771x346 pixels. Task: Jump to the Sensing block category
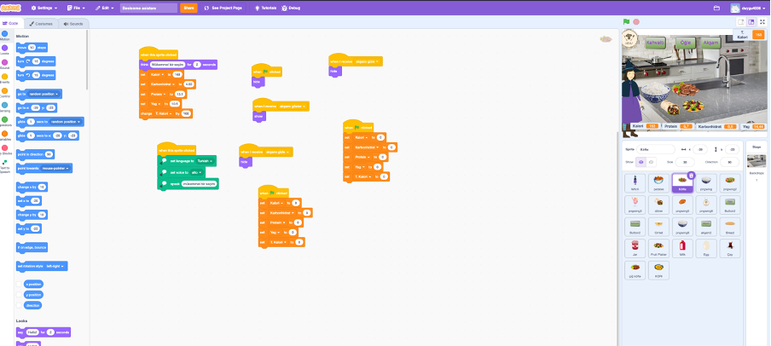[x=5, y=108]
